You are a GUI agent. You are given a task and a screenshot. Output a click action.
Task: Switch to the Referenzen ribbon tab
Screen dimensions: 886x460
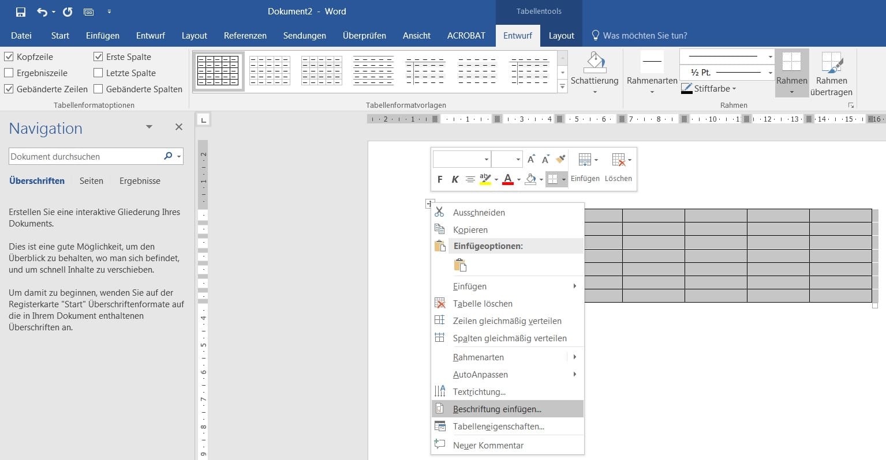245,35
